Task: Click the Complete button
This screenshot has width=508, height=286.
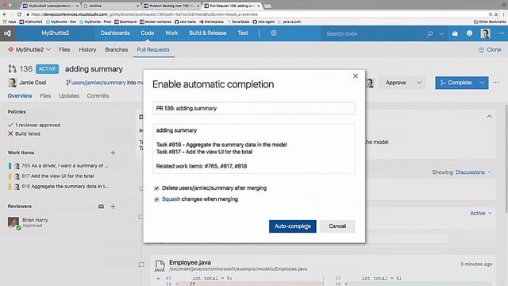Action: [x=456, y=83]
